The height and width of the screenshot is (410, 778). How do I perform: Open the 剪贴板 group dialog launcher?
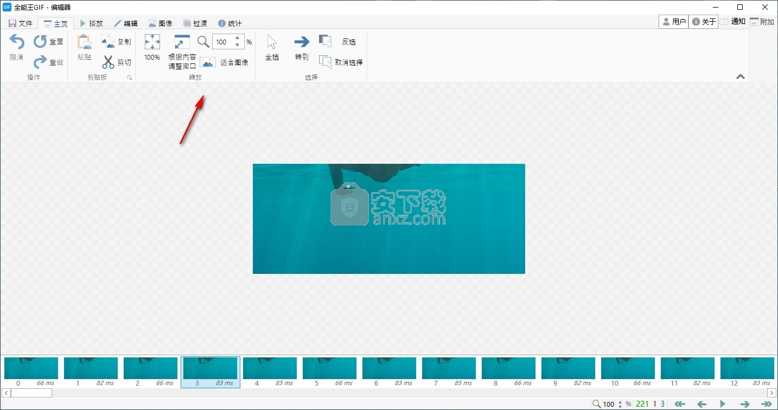coord(130,78)
